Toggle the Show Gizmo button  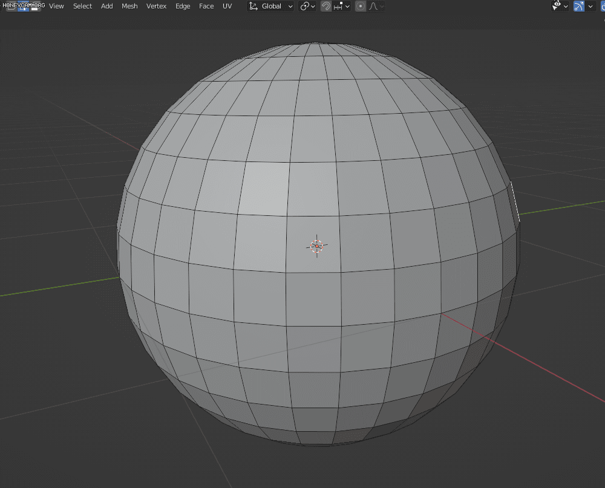click(579, 6)
